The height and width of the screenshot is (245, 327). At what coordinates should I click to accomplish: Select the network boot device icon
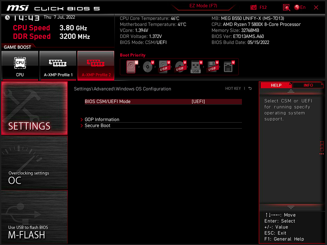pyautogui.click(x=229, y=67)
